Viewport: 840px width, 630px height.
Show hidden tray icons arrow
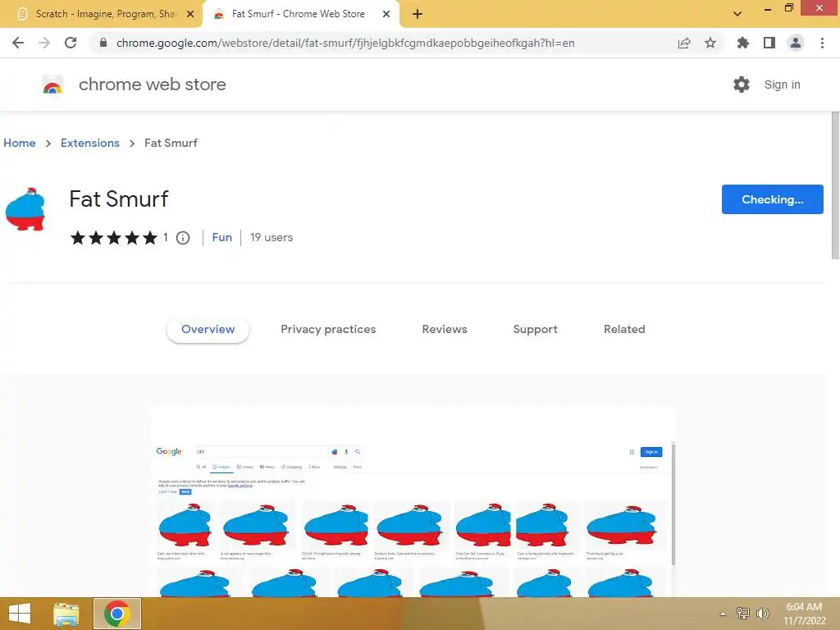pos(724,614)
